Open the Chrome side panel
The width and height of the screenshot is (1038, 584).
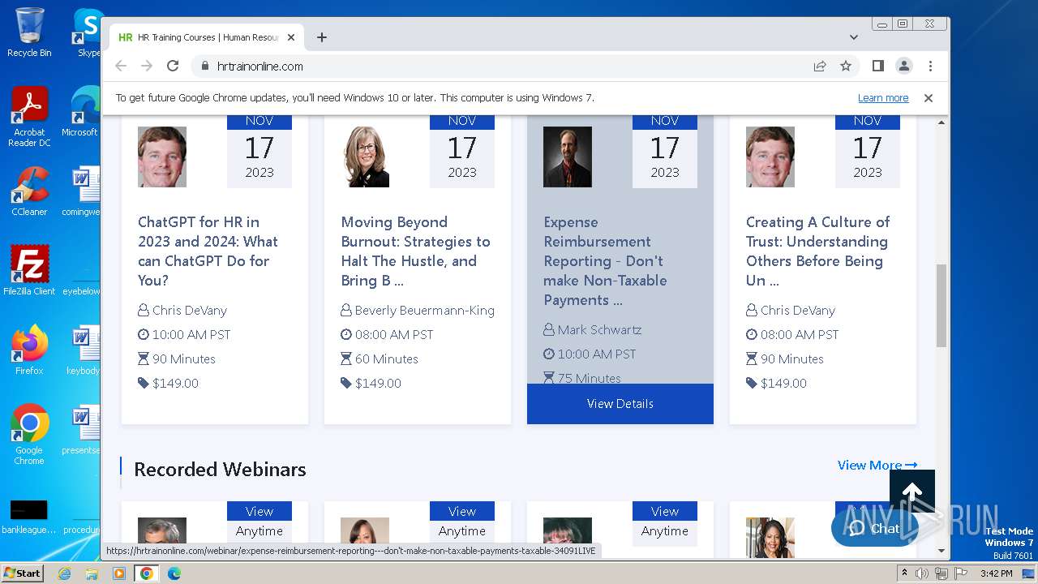coord(877,66)
